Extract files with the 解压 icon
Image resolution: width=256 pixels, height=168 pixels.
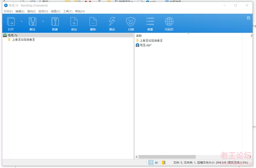click(32, 24)
